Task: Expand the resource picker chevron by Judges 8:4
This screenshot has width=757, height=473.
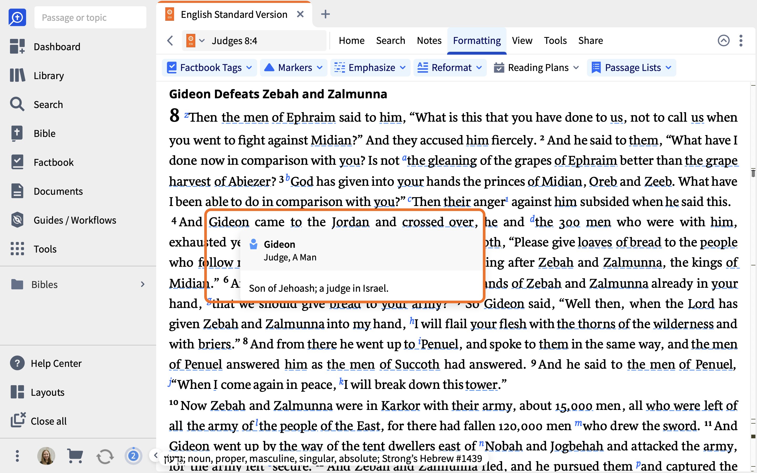Action: [x=202, y=40]
